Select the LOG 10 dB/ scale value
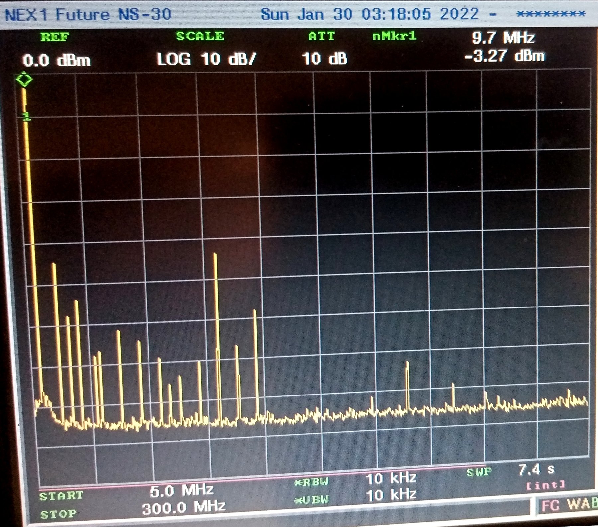This screenshot has height=527, width=598. point(207,59)
